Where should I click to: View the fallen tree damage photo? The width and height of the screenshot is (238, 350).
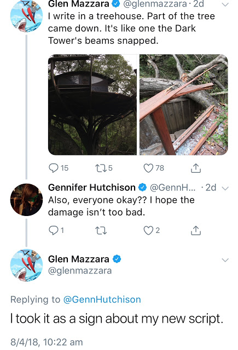[184, 104]
